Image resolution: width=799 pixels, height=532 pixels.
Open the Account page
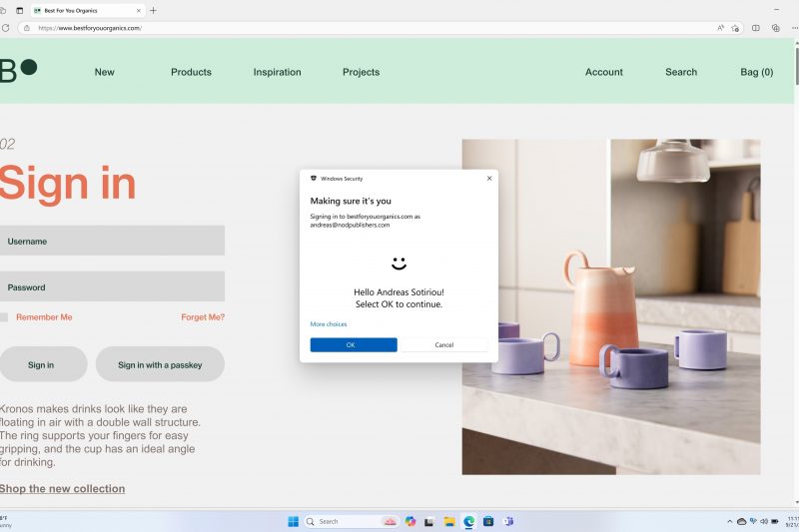tap(604, 72)
